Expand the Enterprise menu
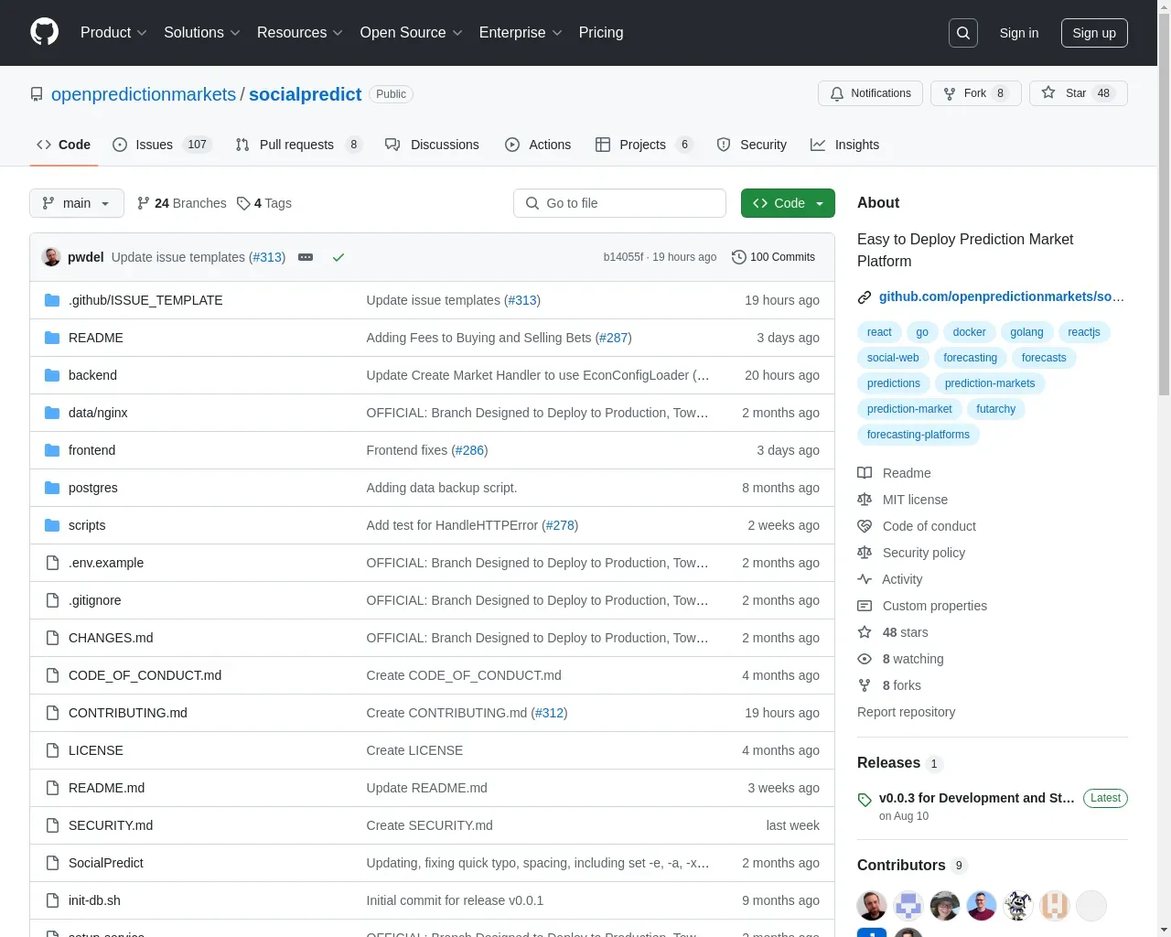 coord(521,33)
